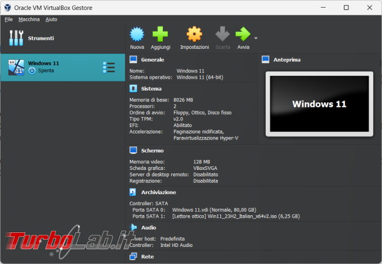Image resolution: width=382 pixels, height=264 pixels.
Task: Click the Schermo section monitor icon
Action: coord(133,151)
